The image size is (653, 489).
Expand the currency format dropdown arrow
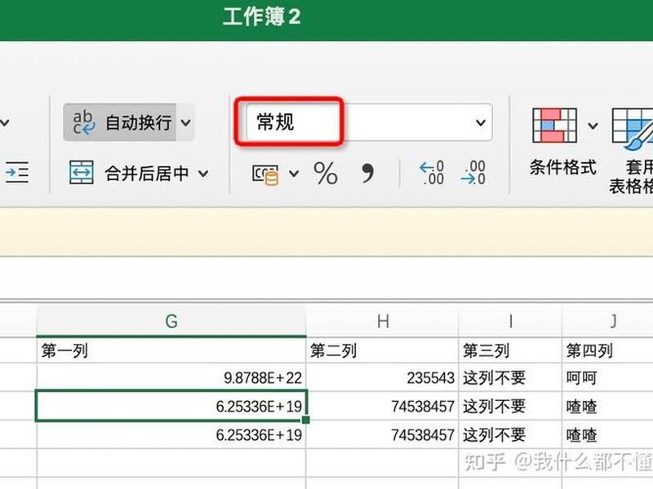click(x=294, y=174)
